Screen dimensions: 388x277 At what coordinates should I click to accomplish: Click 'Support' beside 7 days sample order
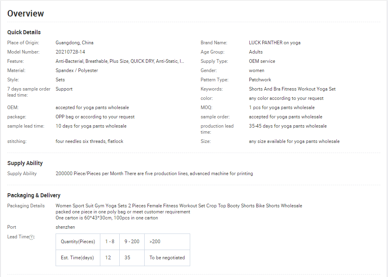pos(64,89)
